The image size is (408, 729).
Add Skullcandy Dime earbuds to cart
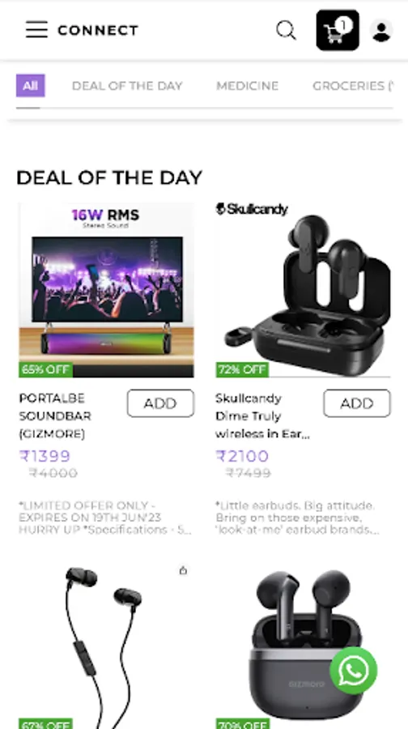pyautogui.click(x=357, y=403)
